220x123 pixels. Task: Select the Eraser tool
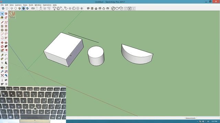pos(6,17)
